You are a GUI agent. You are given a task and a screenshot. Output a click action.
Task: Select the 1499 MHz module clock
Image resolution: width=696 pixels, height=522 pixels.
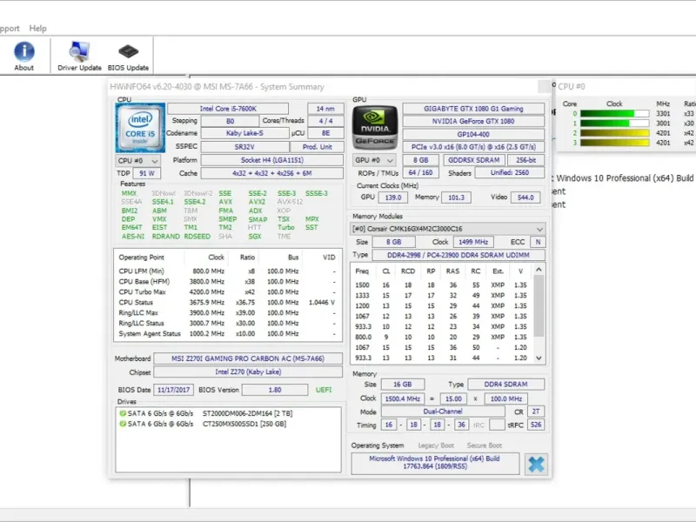(473, 243)
